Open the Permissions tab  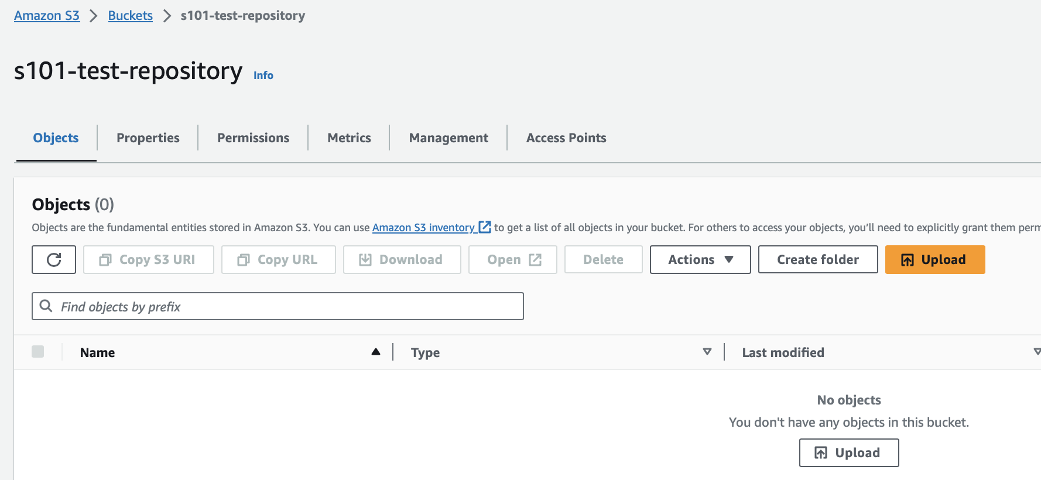tap(254, 138)
